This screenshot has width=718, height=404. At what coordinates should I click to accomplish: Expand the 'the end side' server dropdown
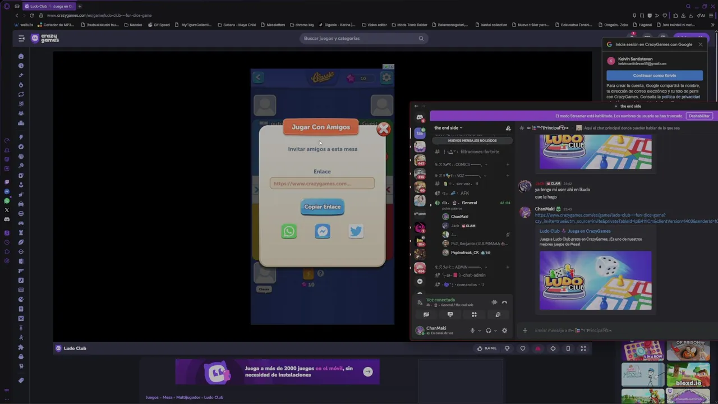tap(448, 128)
